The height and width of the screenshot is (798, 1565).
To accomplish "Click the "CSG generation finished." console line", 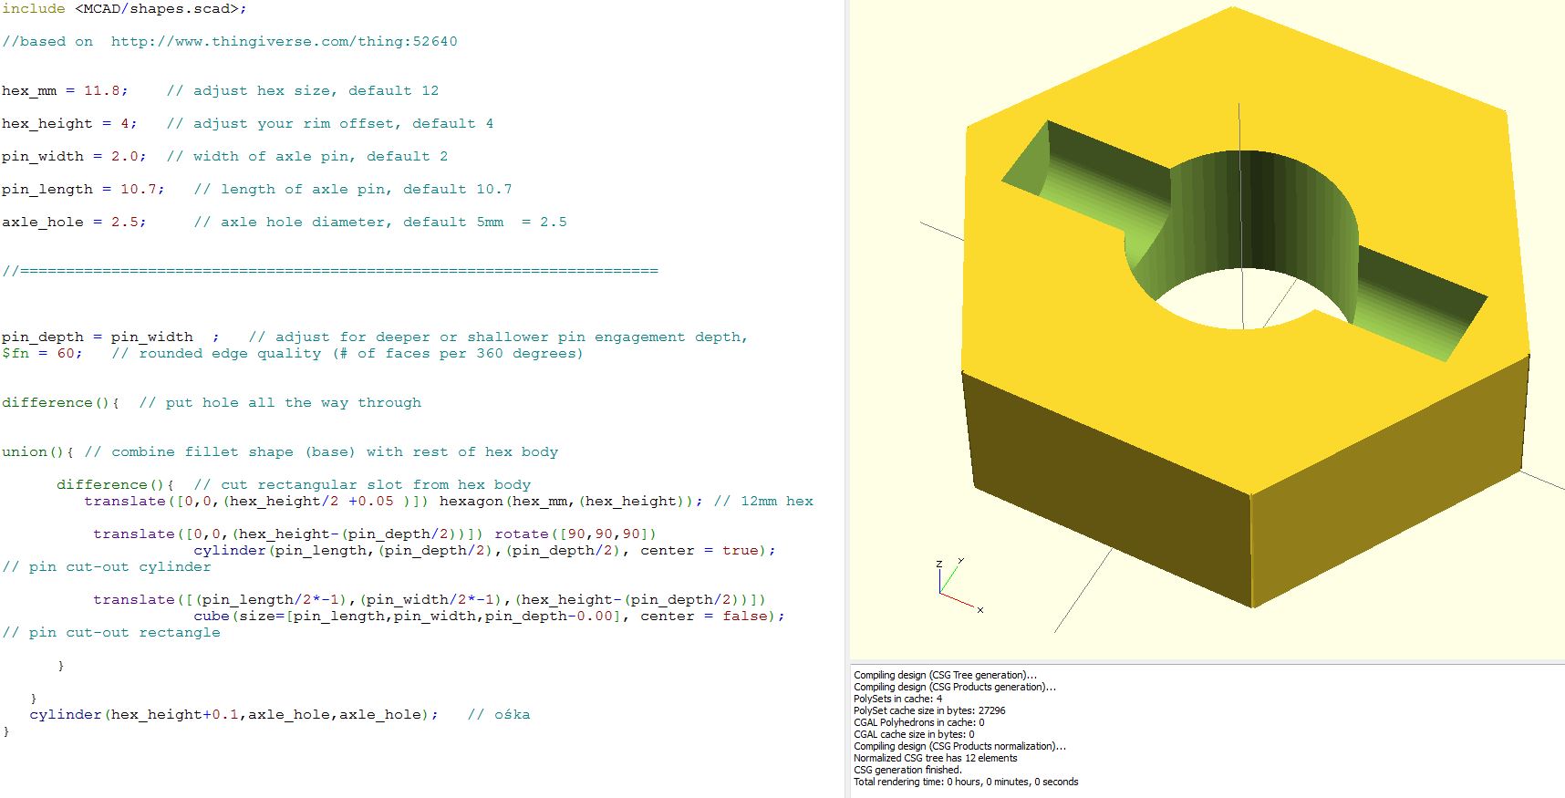I will [x=907, y=770].
